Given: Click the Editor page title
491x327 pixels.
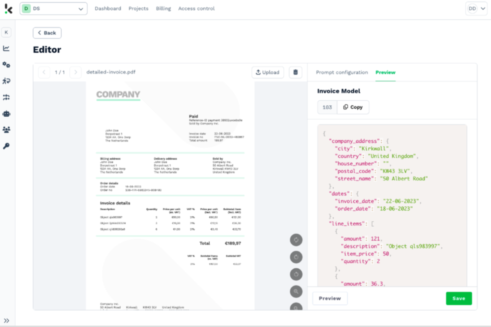Looking at the screenshot, I should pyautogui.click(x=47, y=50).
